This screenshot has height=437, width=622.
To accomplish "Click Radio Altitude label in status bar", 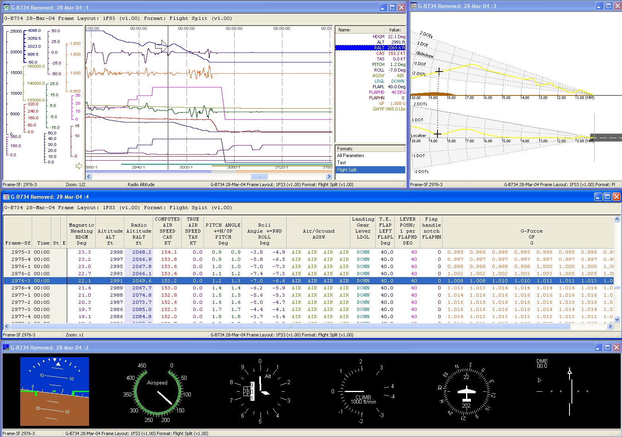I will point(141,185).
